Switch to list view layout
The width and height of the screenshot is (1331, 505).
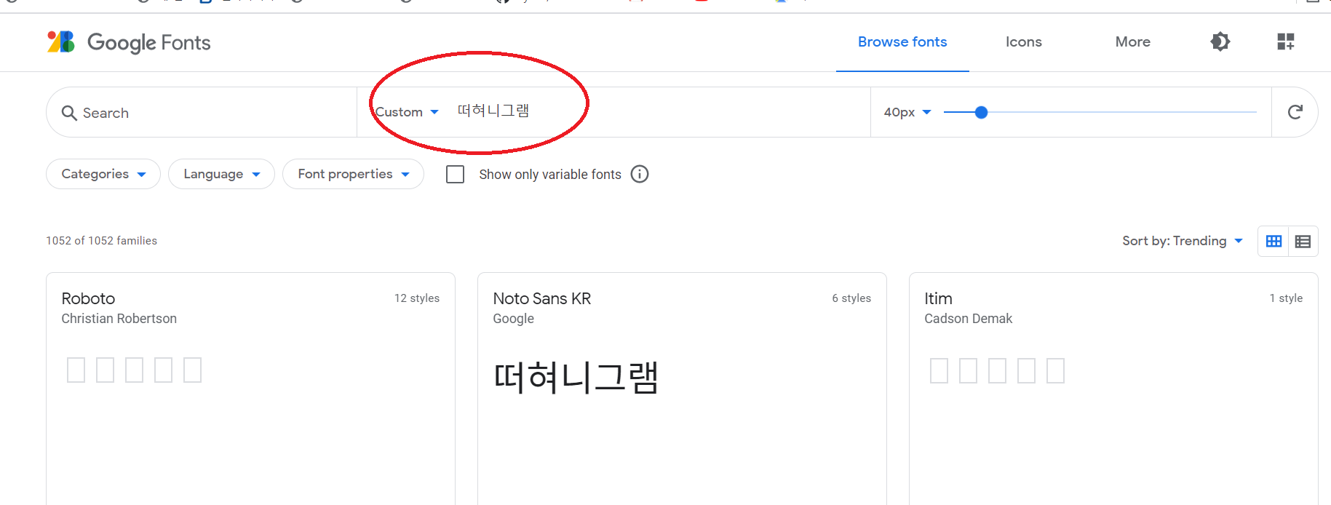pyautogui.click(x=1303, y=241)
